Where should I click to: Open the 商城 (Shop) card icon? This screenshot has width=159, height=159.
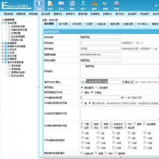click(105, 4)
